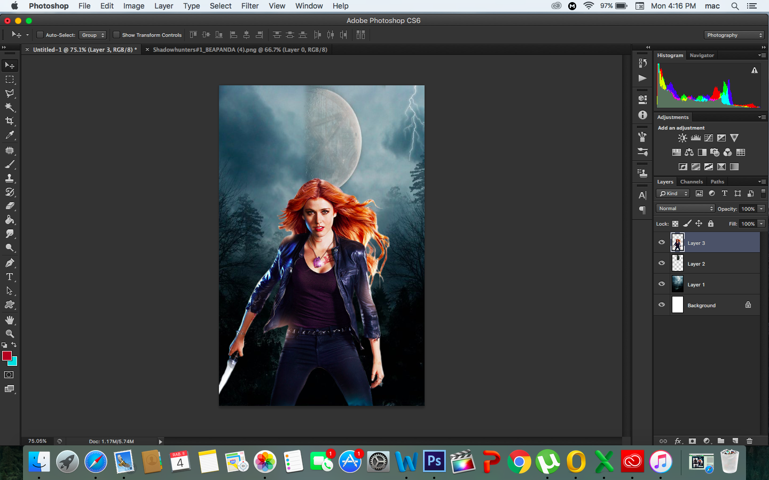769x480 pixels.
Task: Select Layer 2 in the Layers panel
Action: (x=707, y=263)
